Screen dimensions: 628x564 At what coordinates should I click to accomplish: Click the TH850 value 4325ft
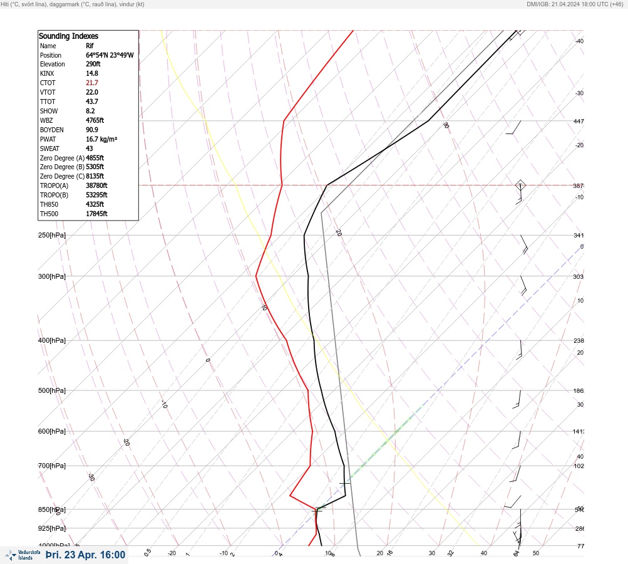click(95, 204)
